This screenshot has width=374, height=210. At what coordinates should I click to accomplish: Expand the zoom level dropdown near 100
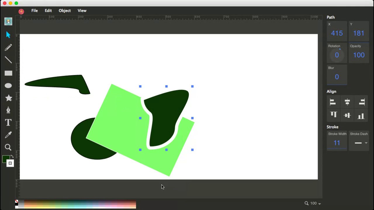[x=319, y=203]
